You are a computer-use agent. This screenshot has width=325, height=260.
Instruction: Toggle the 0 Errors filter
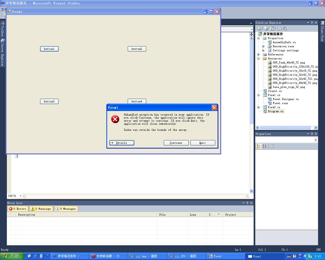(x=18, y=209)
